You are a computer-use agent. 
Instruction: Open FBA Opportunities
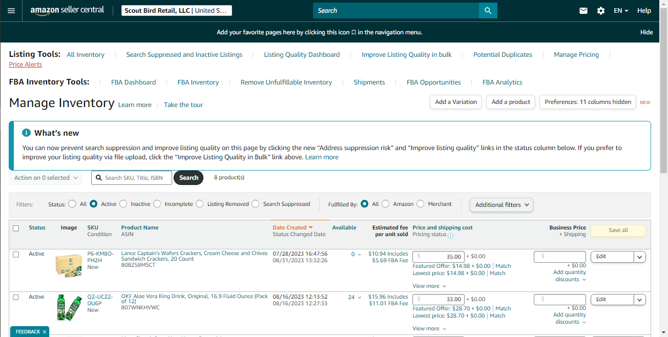pos(434,82)
